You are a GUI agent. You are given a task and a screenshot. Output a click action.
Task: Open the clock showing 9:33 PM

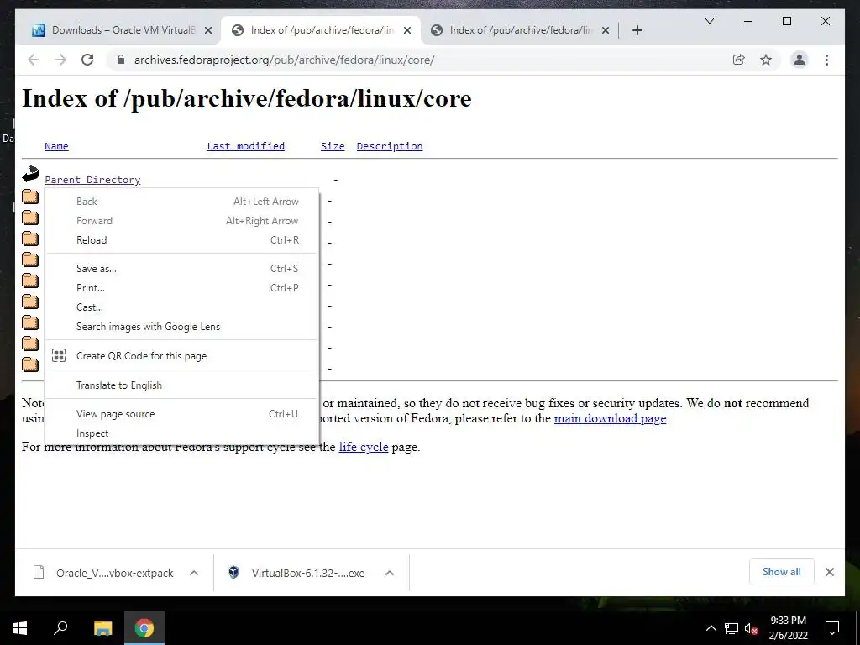coord(788,628)
